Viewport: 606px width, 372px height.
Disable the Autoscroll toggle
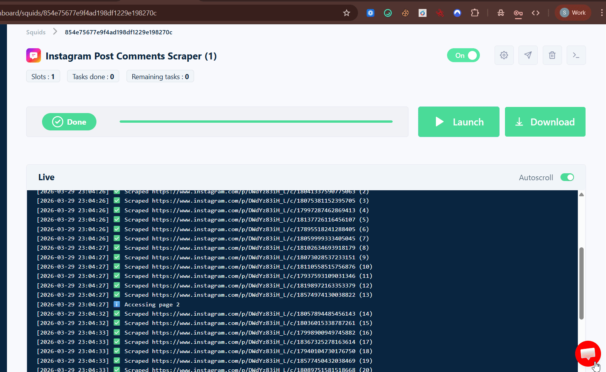pos(567,177)
